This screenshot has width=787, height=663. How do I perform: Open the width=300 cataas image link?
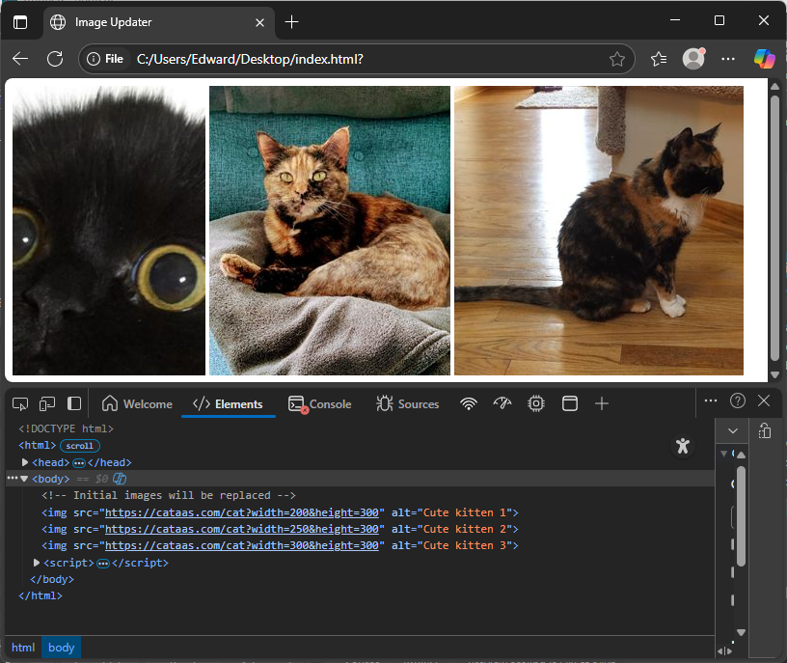241,545
